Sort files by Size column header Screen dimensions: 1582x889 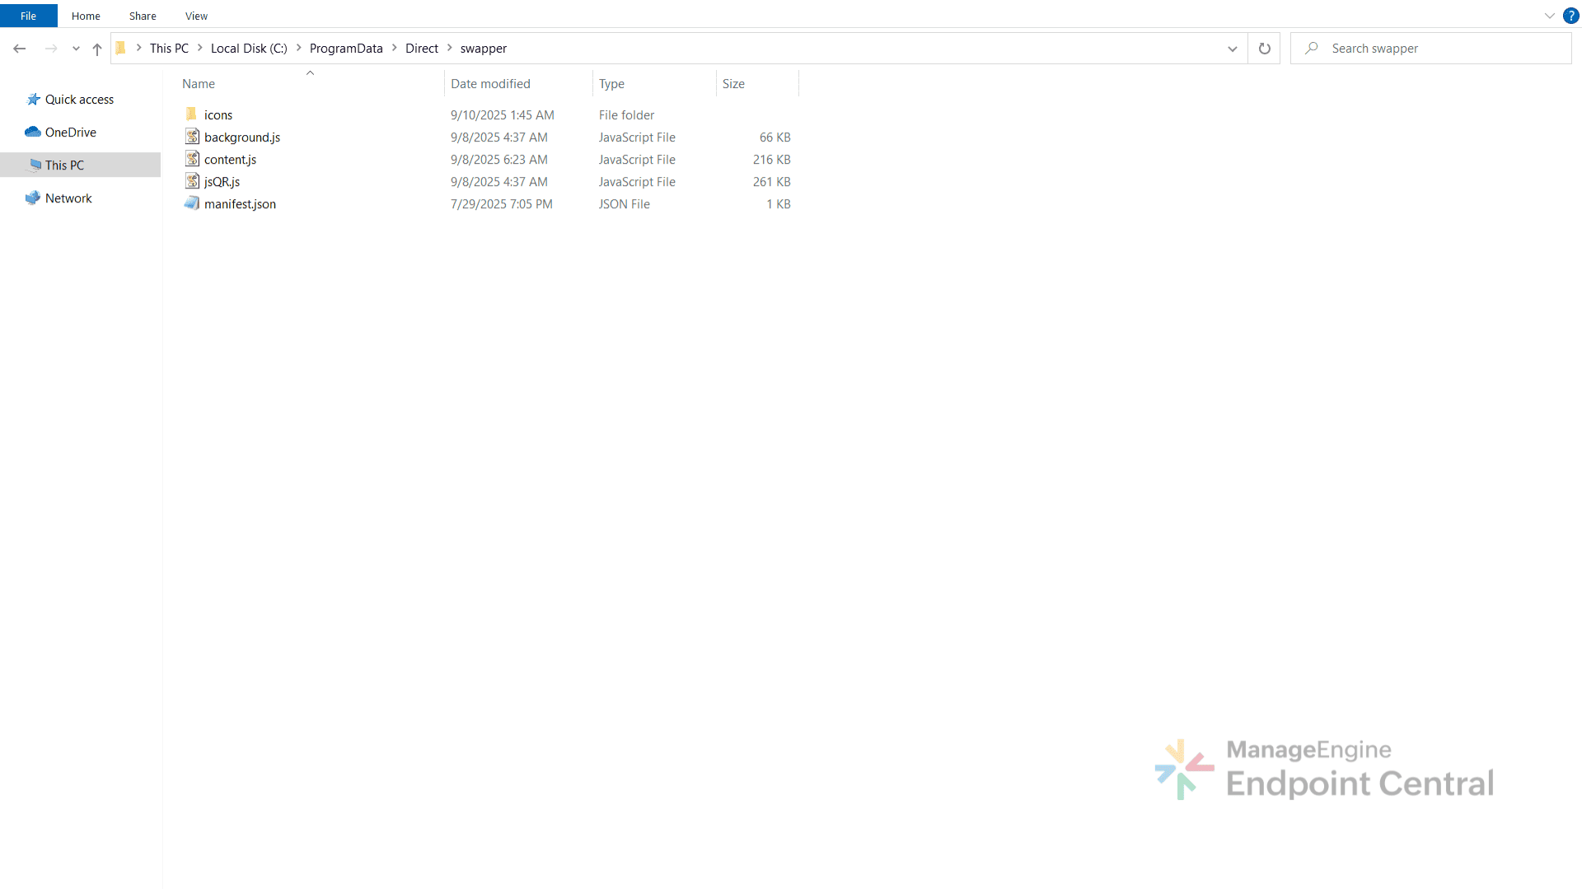click(733, 84)
